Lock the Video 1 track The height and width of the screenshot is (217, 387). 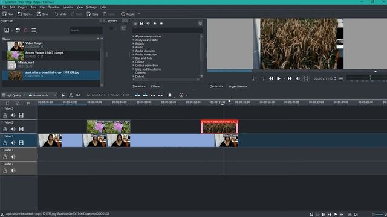pyautogui.click(x=5, y=143)
